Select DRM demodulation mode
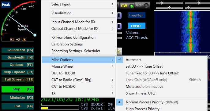This screenshot has width=210, height=111. click(x=142, y=5)
